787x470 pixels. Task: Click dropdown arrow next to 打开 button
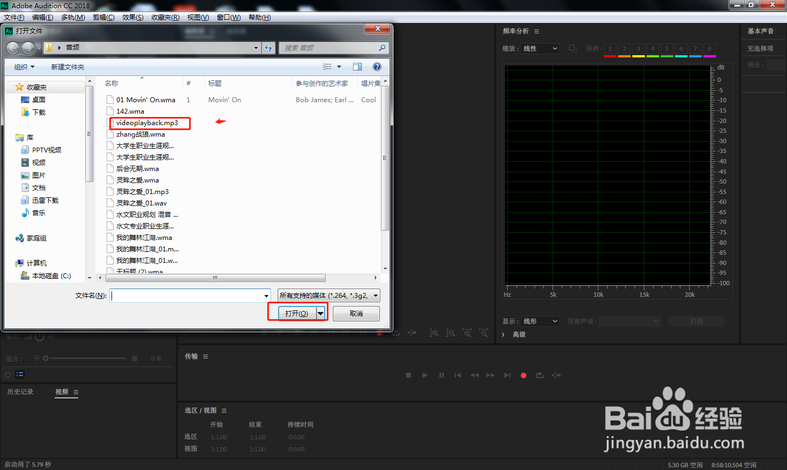coord(321,313)
